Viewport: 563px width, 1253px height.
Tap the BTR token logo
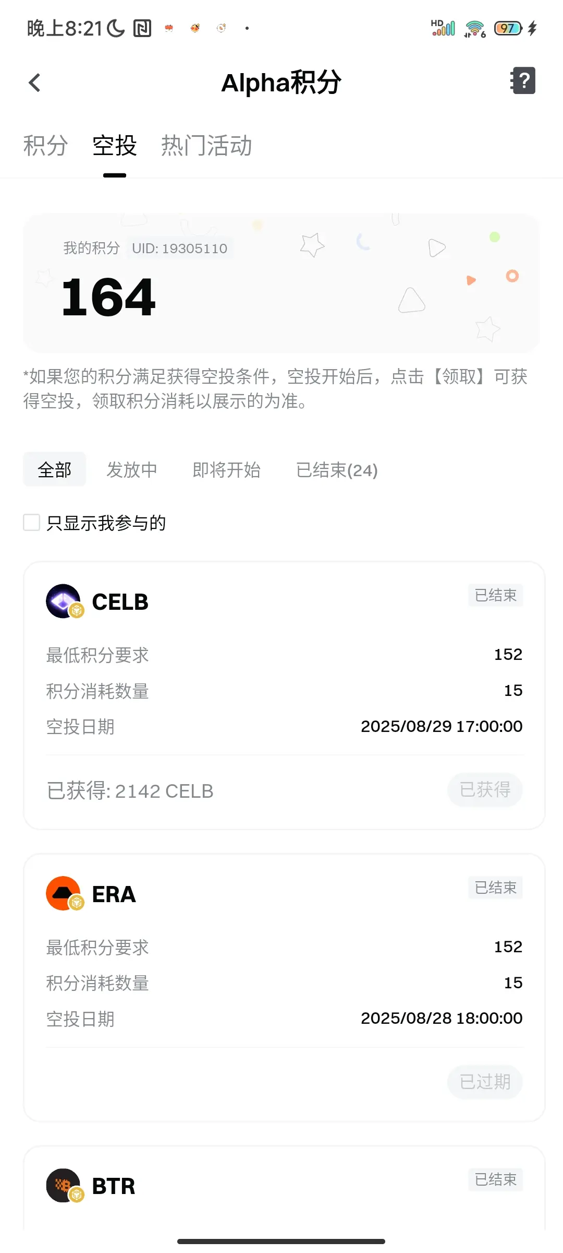tap(64, 1186)
